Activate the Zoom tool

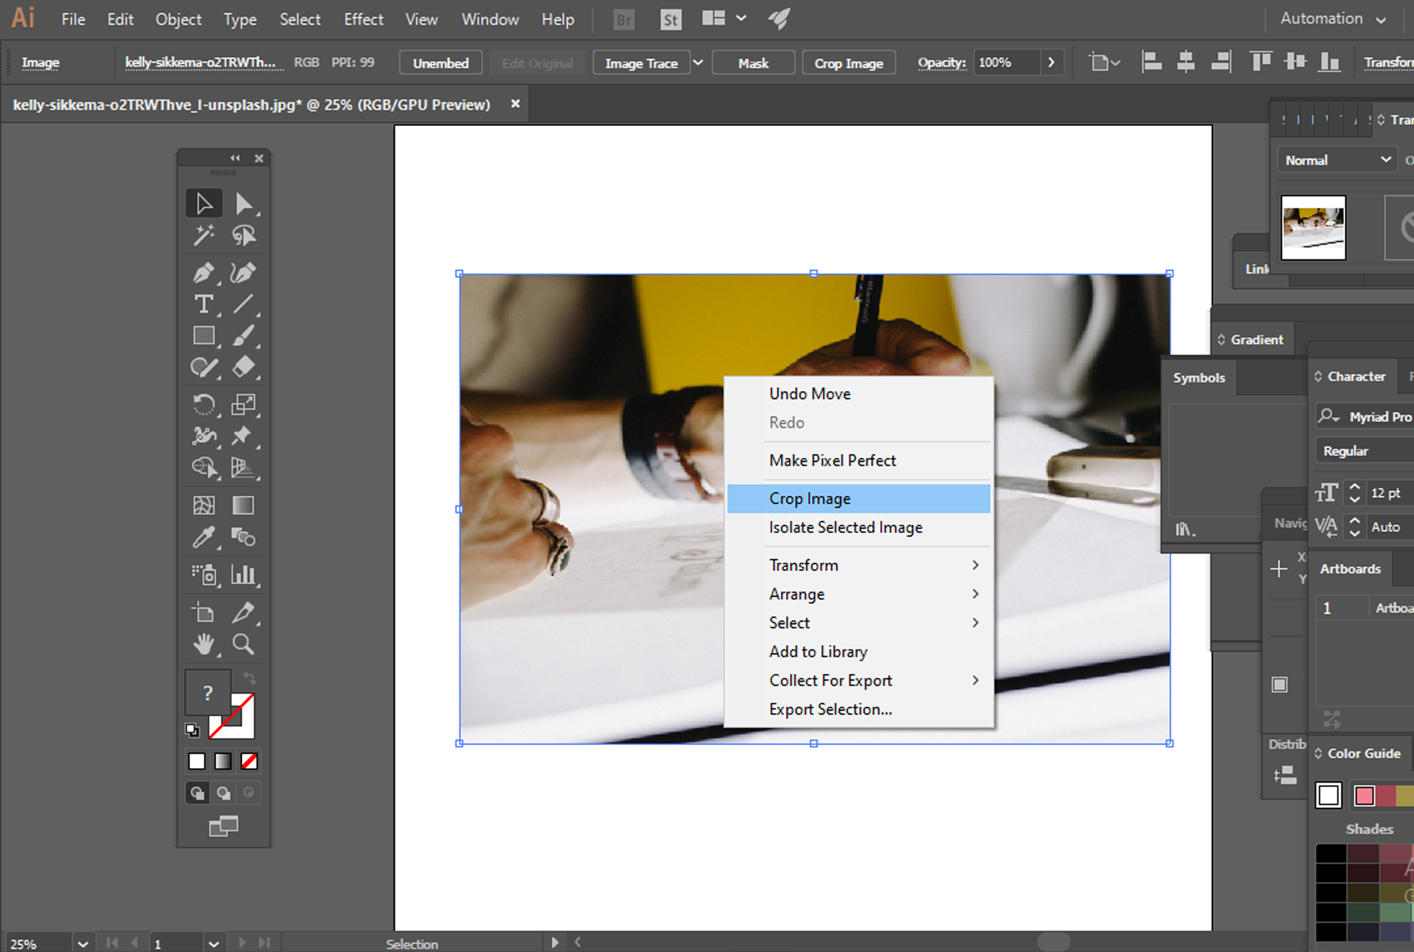pos(243,644)
